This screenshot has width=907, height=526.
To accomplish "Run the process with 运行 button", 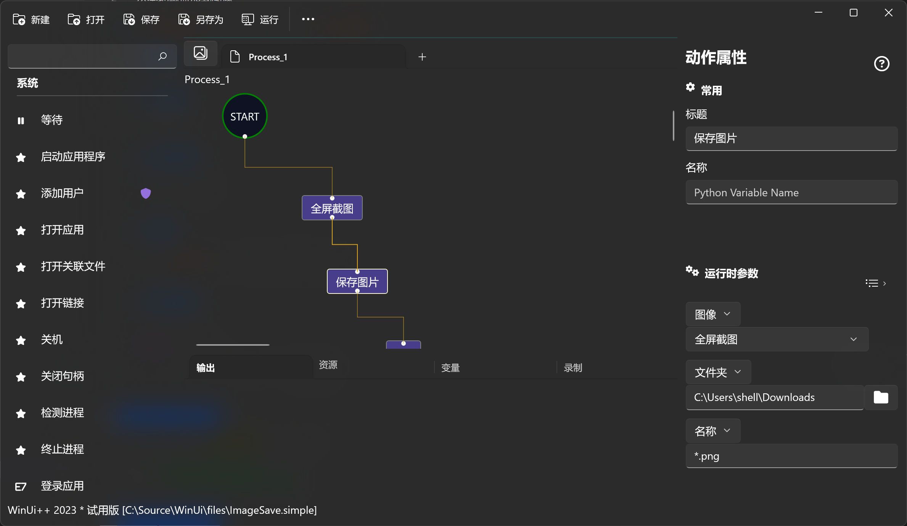I will [260, 19].
